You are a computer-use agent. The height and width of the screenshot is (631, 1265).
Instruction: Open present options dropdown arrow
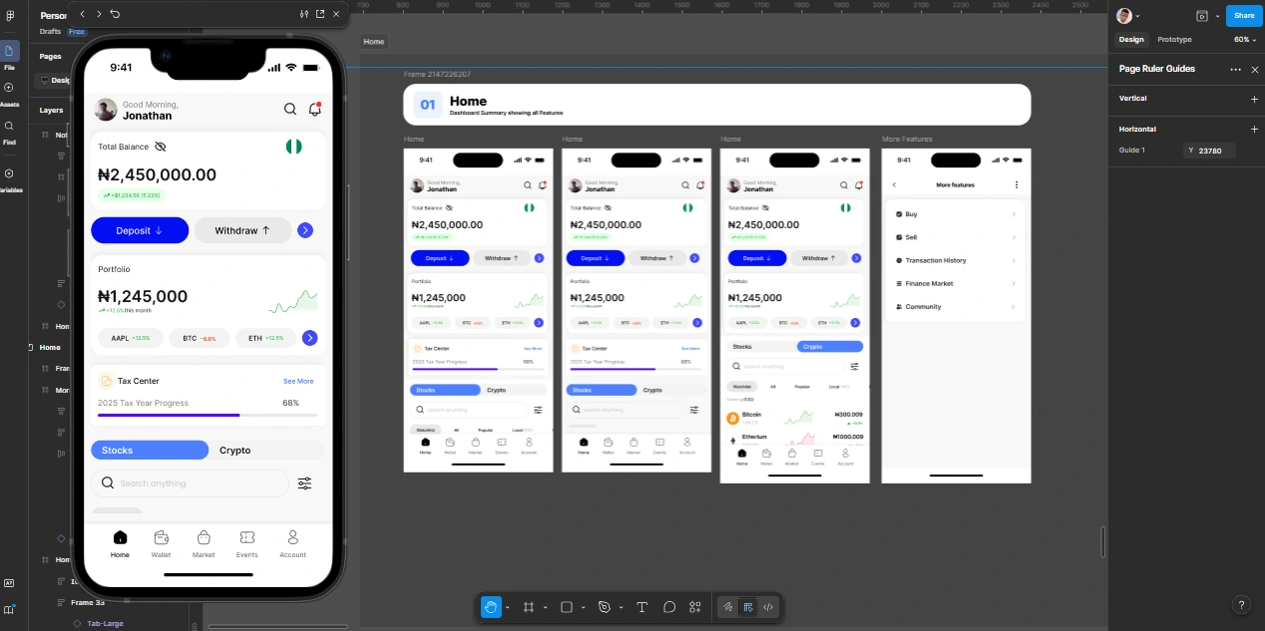(1217, 16)
